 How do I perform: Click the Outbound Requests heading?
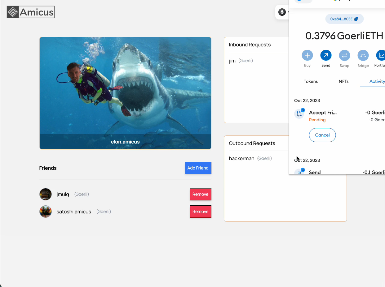point(252,143)
